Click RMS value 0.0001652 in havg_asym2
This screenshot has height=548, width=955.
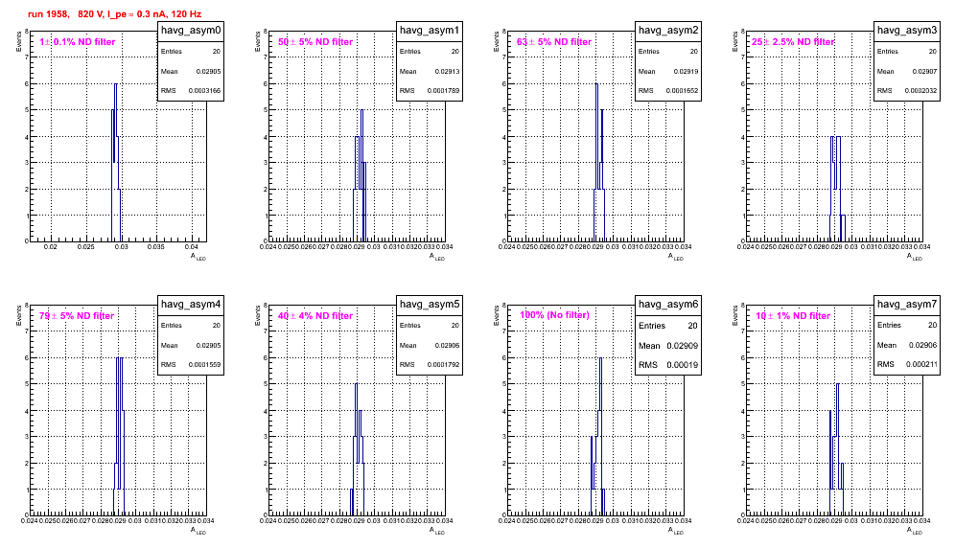pos(682,91)
